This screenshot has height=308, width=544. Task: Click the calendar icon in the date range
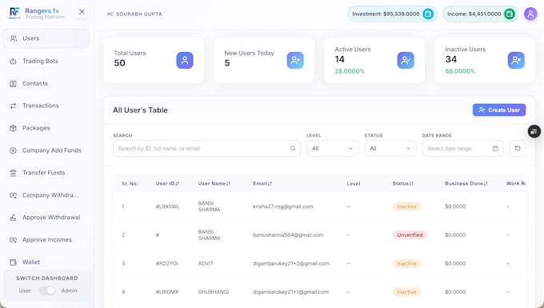click(x=495, y=149)
